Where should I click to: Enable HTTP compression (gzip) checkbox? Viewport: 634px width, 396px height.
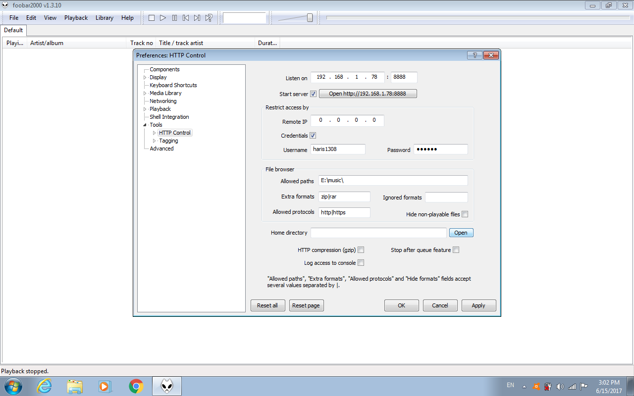(361, 250)
